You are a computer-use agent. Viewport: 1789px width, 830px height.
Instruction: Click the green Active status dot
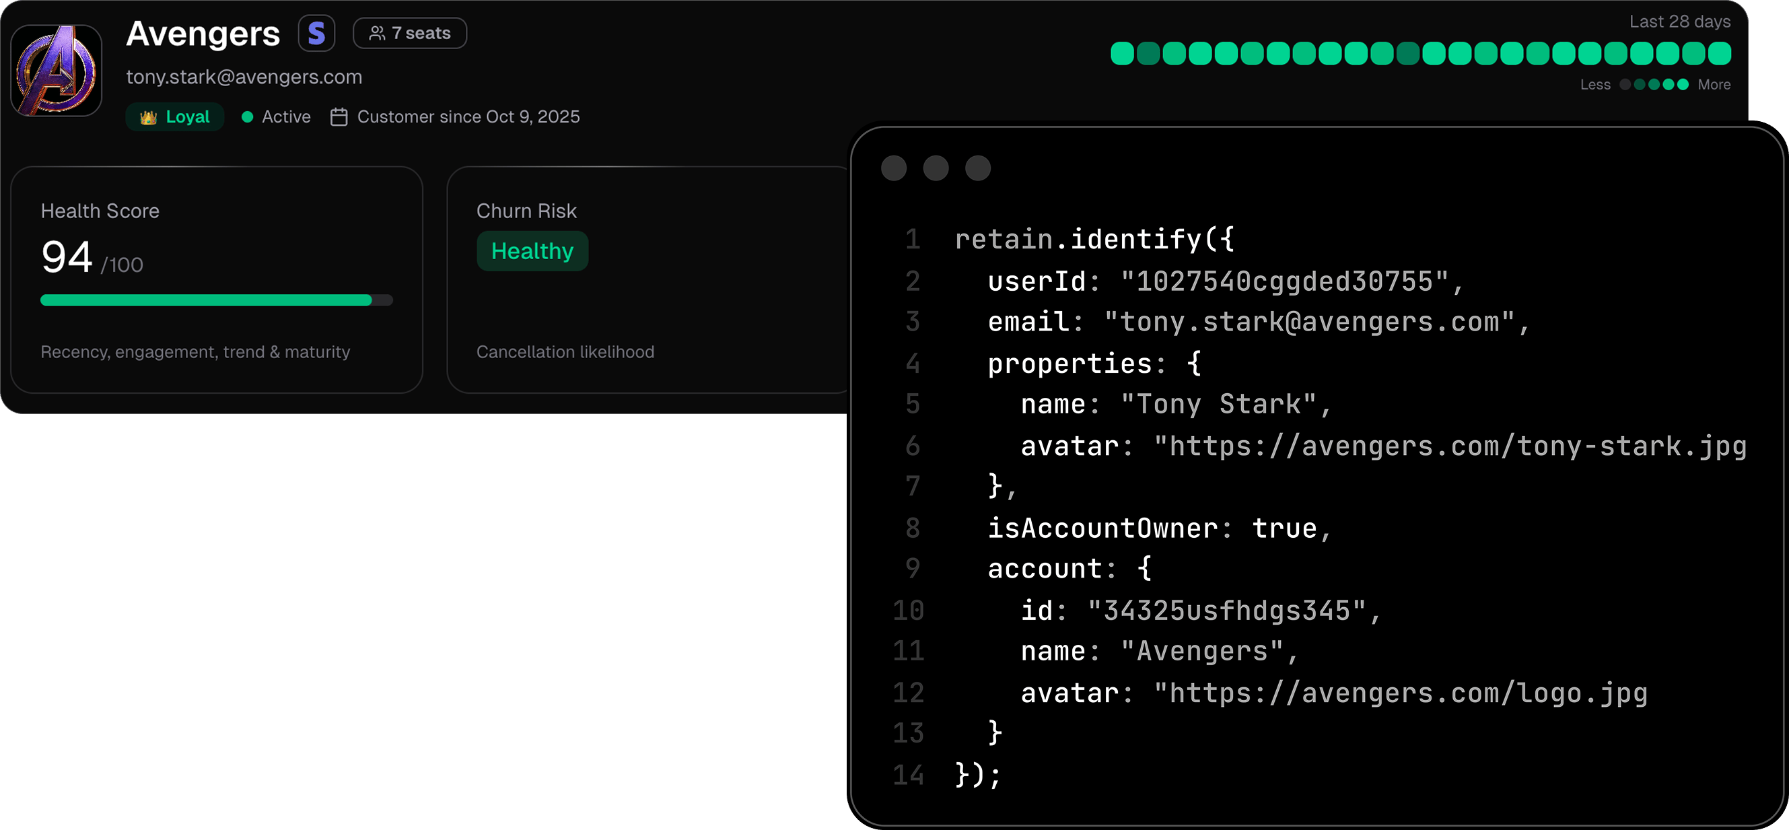(247, 116)
